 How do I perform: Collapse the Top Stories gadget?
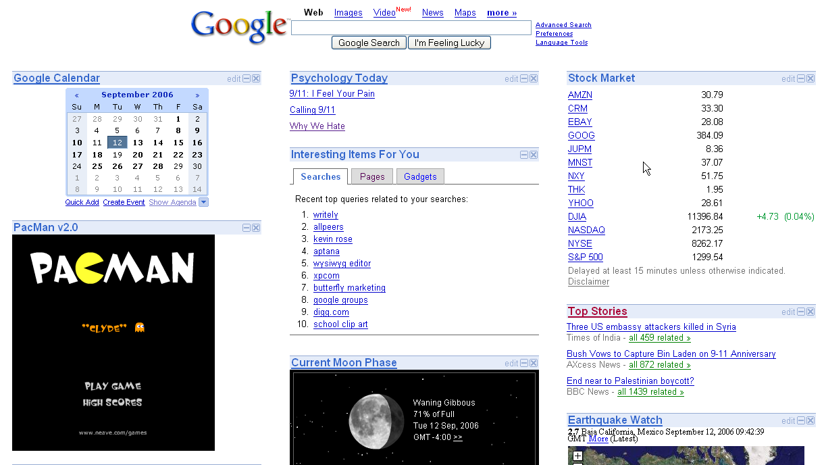[x=802, y=312]
